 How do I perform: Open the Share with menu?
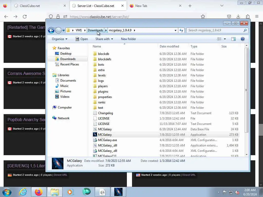(x=104, y=39)
